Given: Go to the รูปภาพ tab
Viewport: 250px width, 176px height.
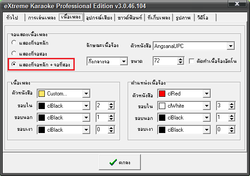Looking at the screenshot, I should 183,18.
